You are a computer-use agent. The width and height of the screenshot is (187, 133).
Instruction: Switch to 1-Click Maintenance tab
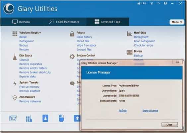pyautogui.click(x=64, y=22)
